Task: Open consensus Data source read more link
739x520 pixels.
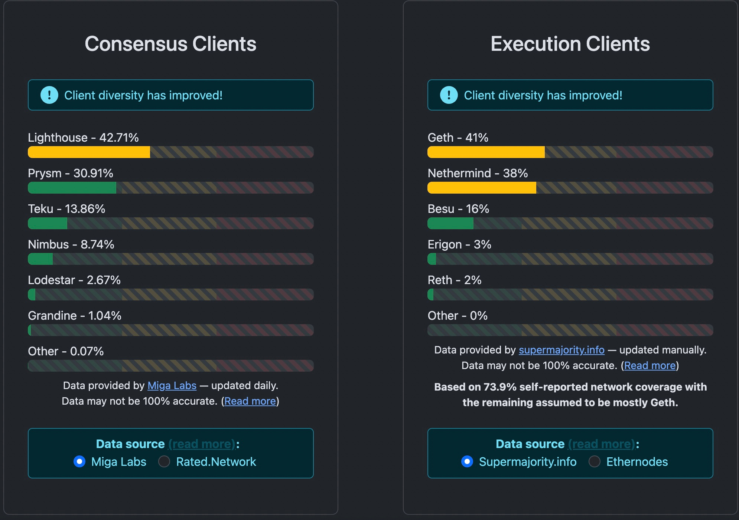Action: click(202, 444)
